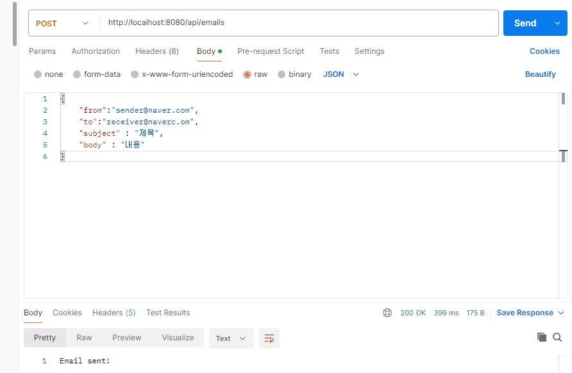Open the POST method dropdown
The width and height of the screenshot is (572, 373).
tap(63, 23)
